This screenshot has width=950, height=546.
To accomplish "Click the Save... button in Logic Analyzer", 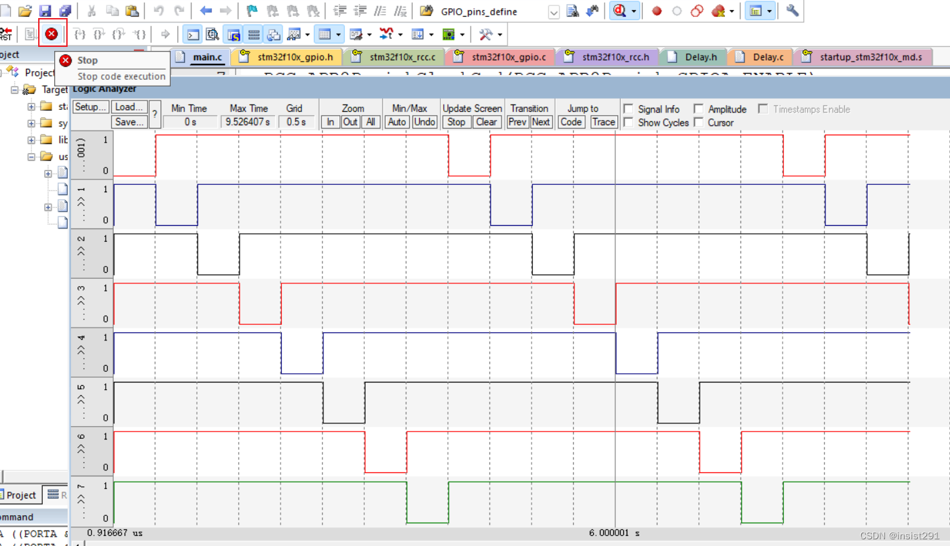I will coord(129,122).
